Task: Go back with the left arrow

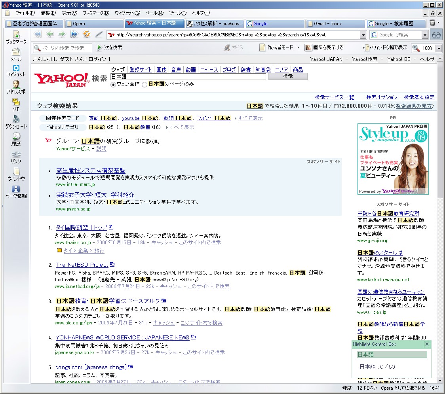Action: tap(50, 34)
